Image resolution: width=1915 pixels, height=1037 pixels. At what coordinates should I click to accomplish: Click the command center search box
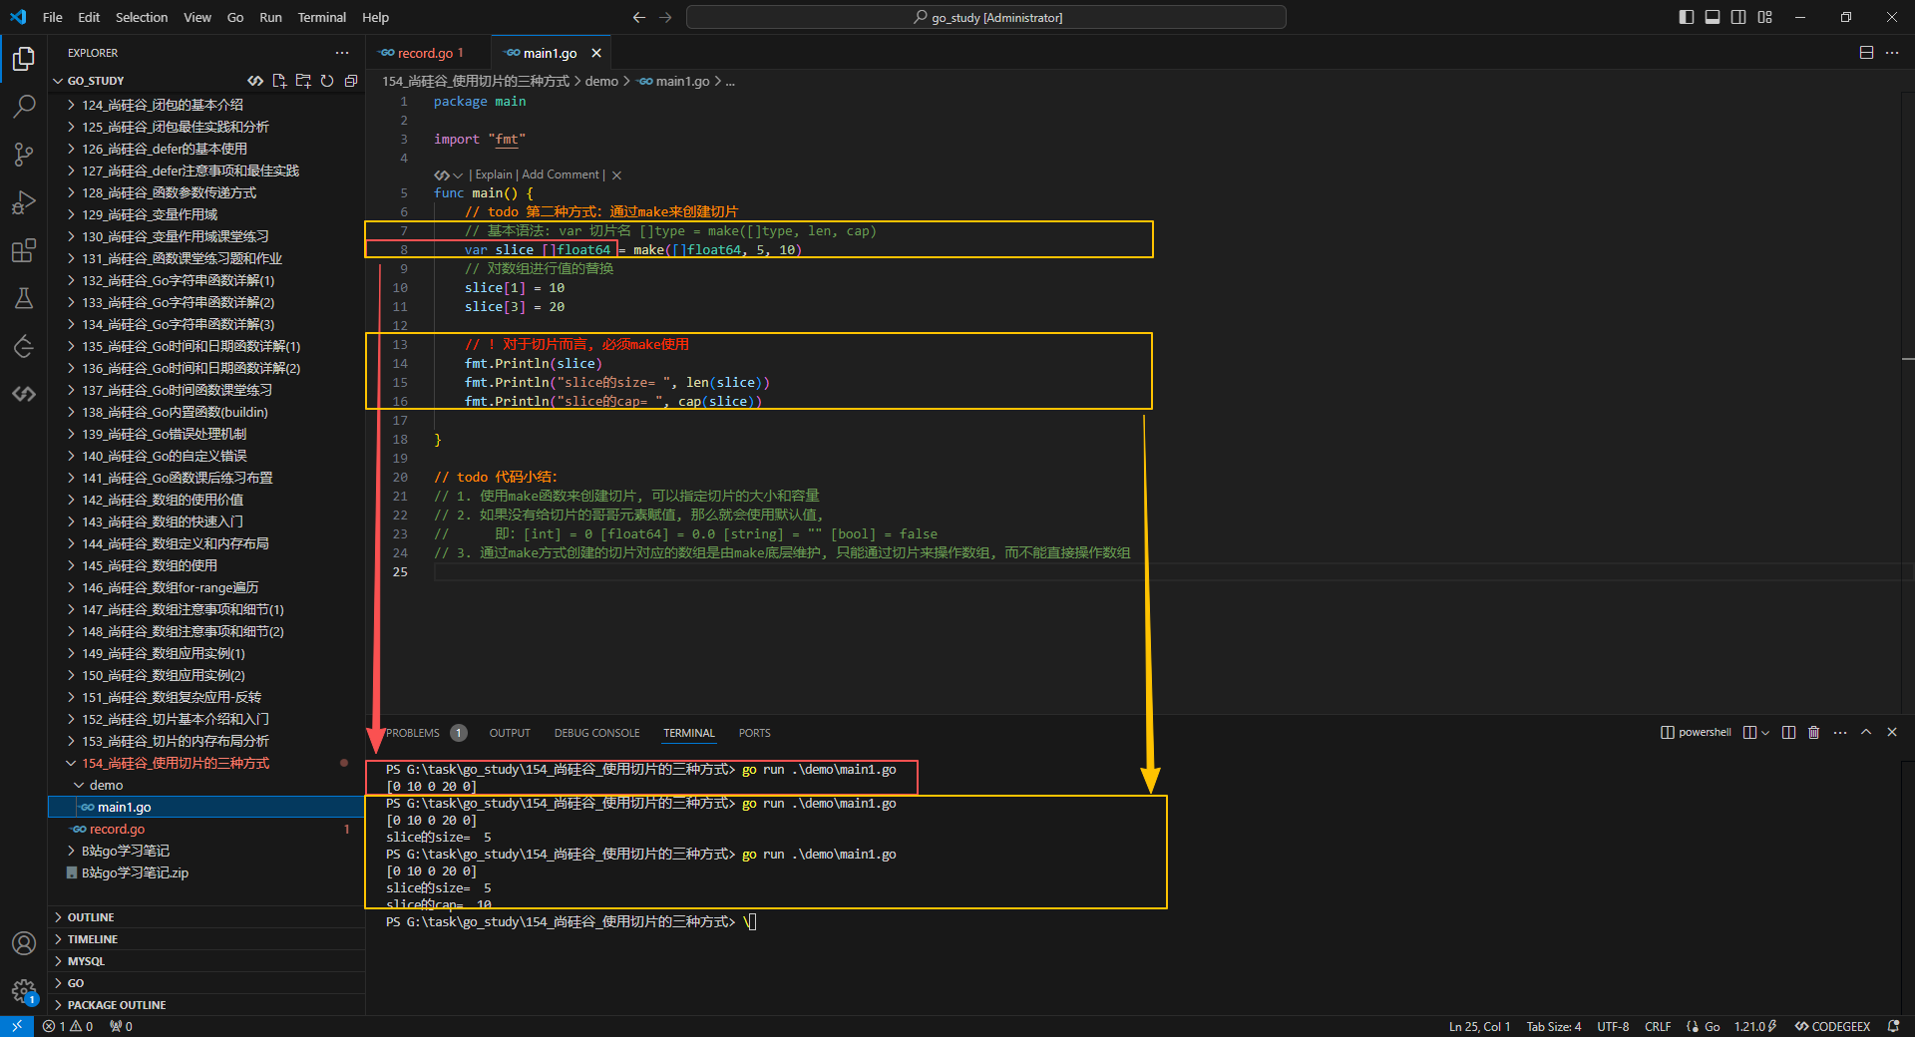(x=985, y=17)
